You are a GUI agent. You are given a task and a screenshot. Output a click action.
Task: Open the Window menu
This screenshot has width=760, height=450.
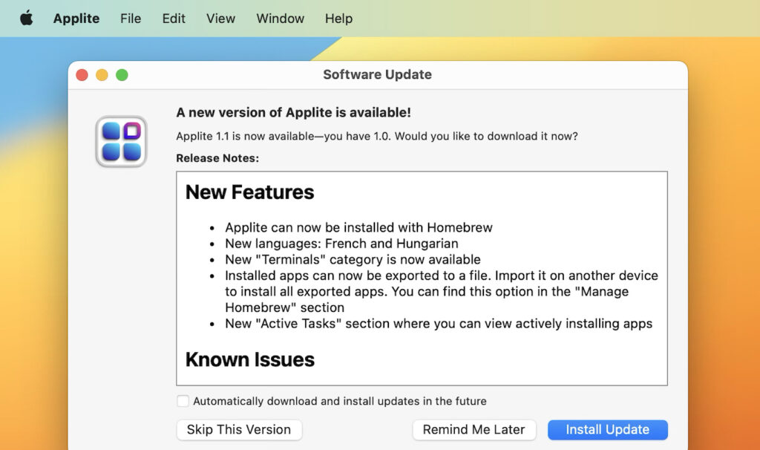tap(280, 19)
